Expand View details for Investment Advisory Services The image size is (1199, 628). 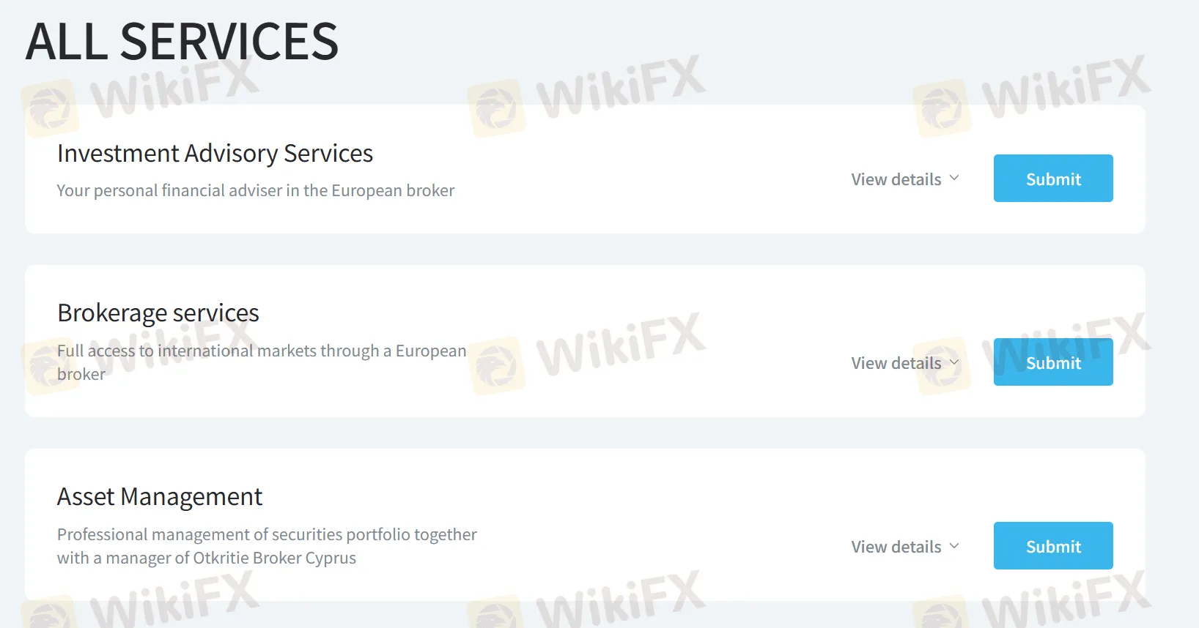tap(905, 179)
